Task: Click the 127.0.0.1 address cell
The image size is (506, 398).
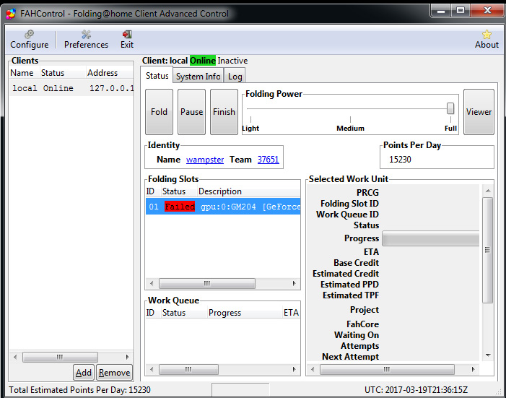Action: point(111,88)
